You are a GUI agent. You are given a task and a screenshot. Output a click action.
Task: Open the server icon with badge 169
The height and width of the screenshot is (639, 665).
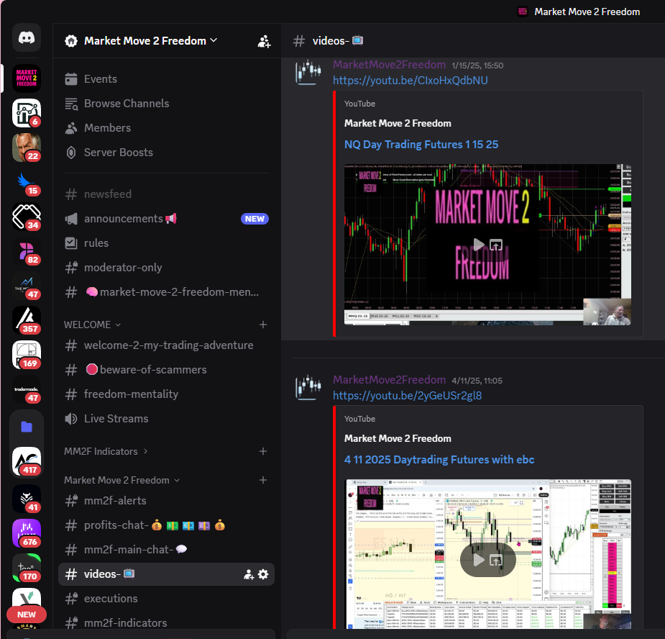[27, 355]
